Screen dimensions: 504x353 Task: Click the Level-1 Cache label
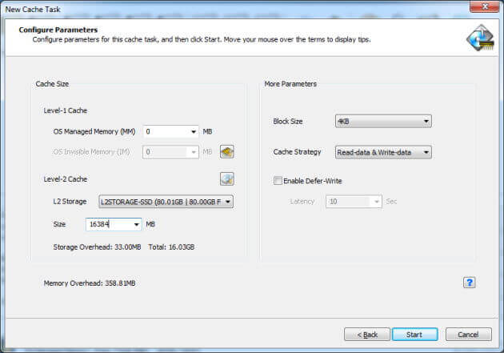point(66,110)
